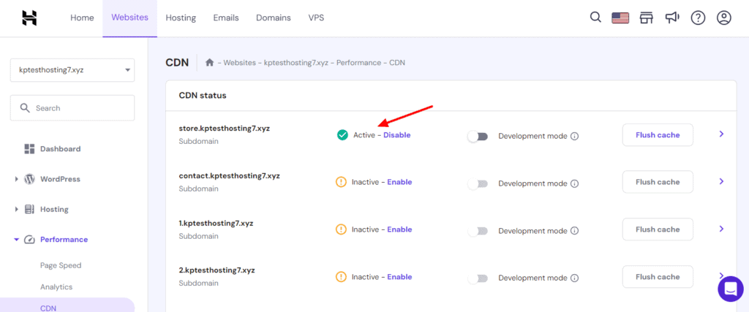The width and height of the screenshot is (749, 312).
Task: Click Disable link for store subdomain CDN
Action: click(x=396, y=135)
